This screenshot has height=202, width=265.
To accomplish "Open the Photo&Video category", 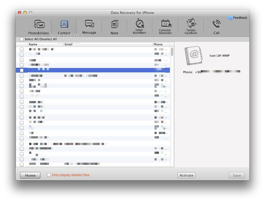I will coord(39,27).
